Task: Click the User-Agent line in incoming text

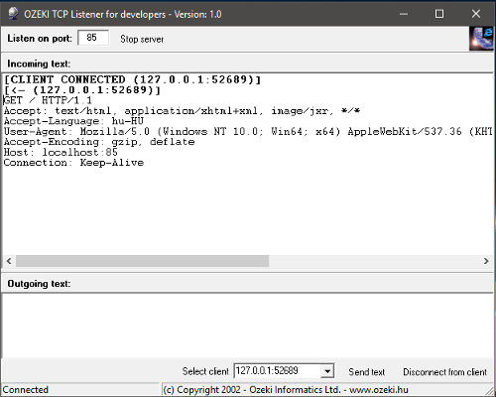Action: (x=248, y=131)
